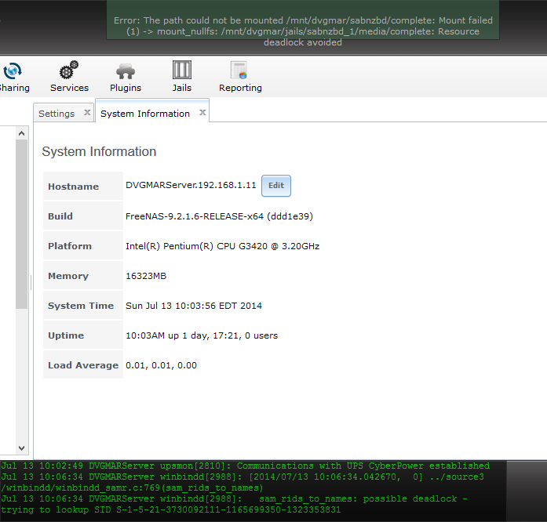Click the DVGMARServer hostname value
This screenshot has width=547, height=522.
[x=191, y=186]
